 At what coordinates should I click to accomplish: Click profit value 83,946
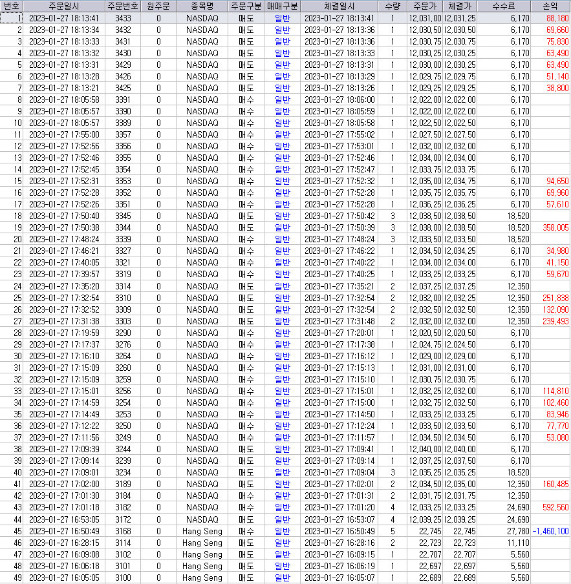557,414
